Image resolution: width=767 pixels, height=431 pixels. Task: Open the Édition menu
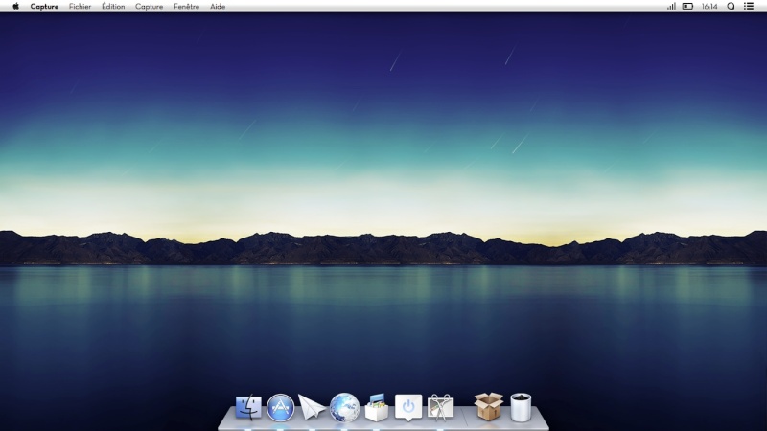[113, 6]
